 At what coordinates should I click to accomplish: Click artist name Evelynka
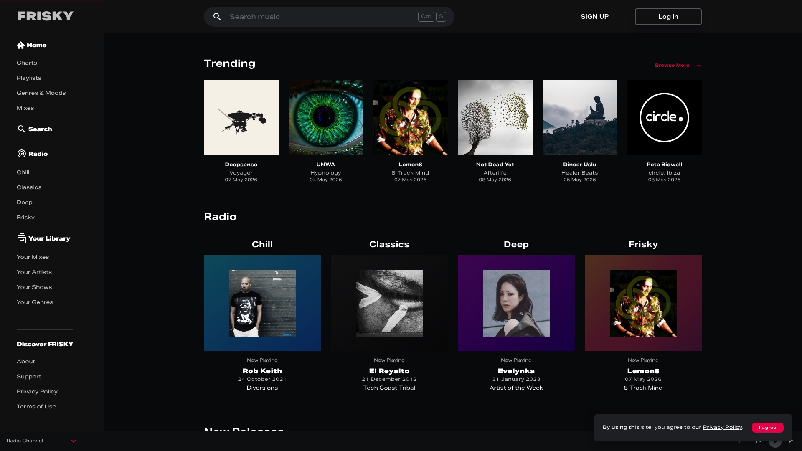click(x=516, y=371)
